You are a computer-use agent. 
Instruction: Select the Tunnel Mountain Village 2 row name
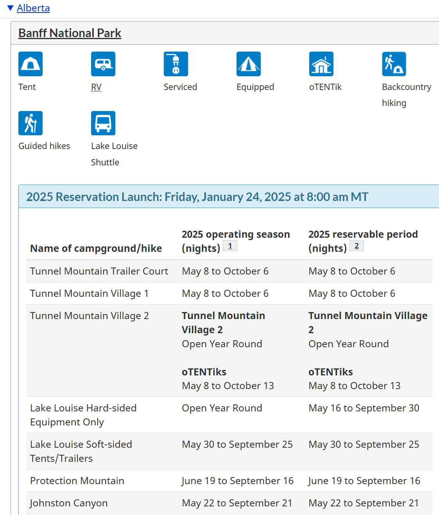tap(90, 316)
